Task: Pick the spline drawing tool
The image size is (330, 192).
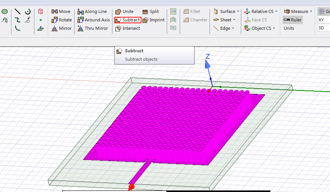Action: (18, 20)
